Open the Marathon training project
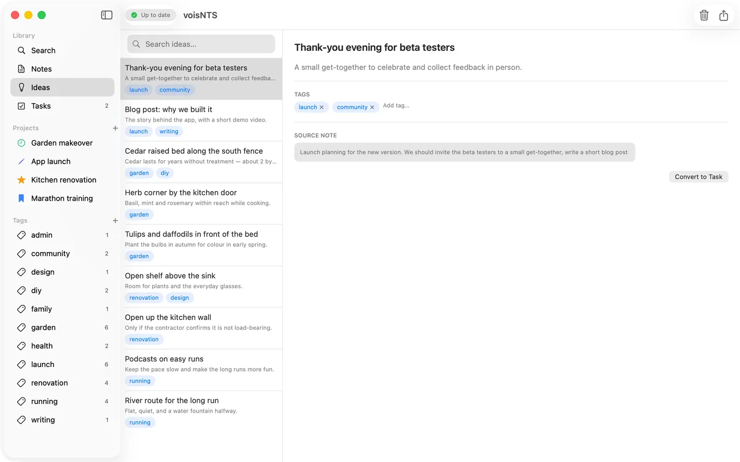The width and height of the screenshot is (740, 462). (62, 198)
